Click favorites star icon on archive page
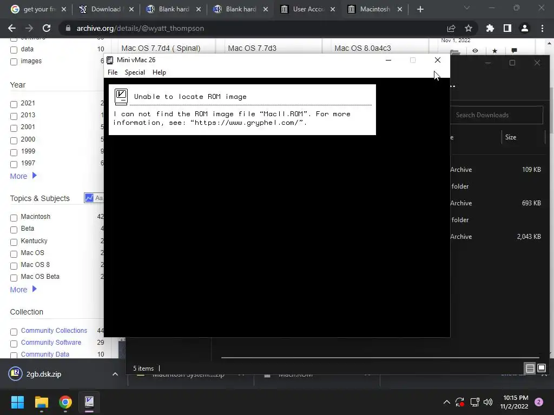Screen dimensions: 554x415 [494, 51]
